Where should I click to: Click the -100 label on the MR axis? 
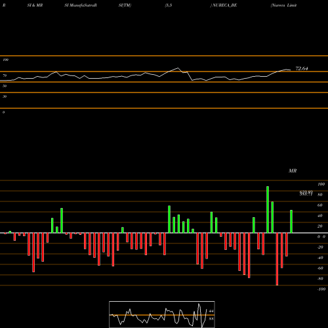(321, 289)
